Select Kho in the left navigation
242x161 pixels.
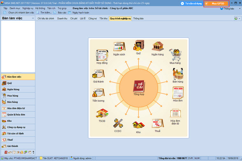click(10, 121)
